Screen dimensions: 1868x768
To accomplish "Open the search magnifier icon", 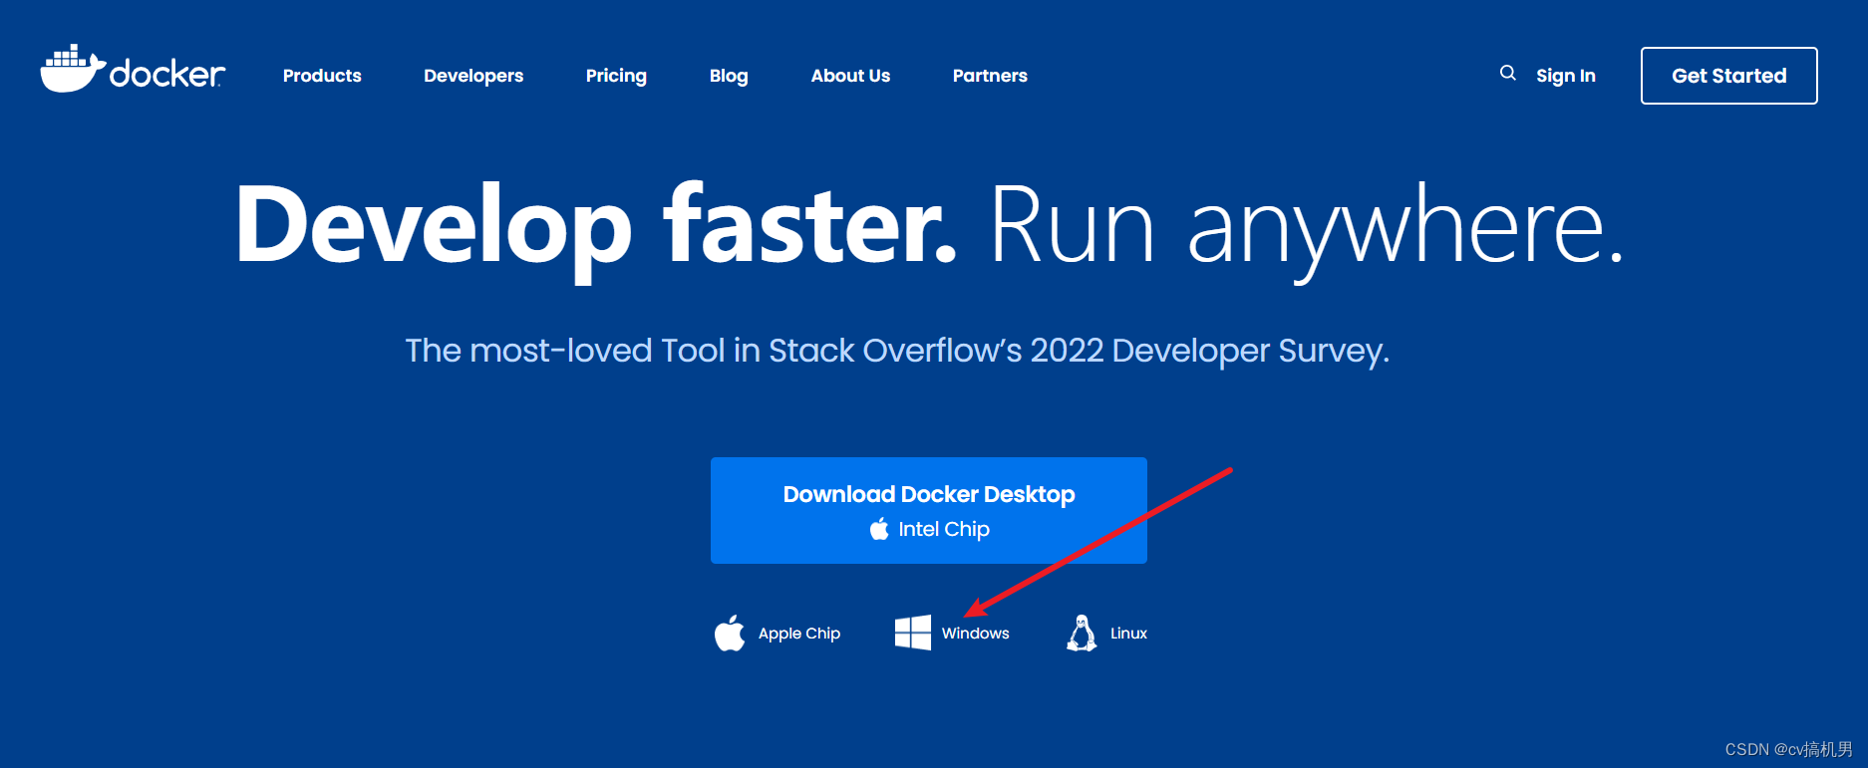I will pyautogui.click(x=1508, y=73).
